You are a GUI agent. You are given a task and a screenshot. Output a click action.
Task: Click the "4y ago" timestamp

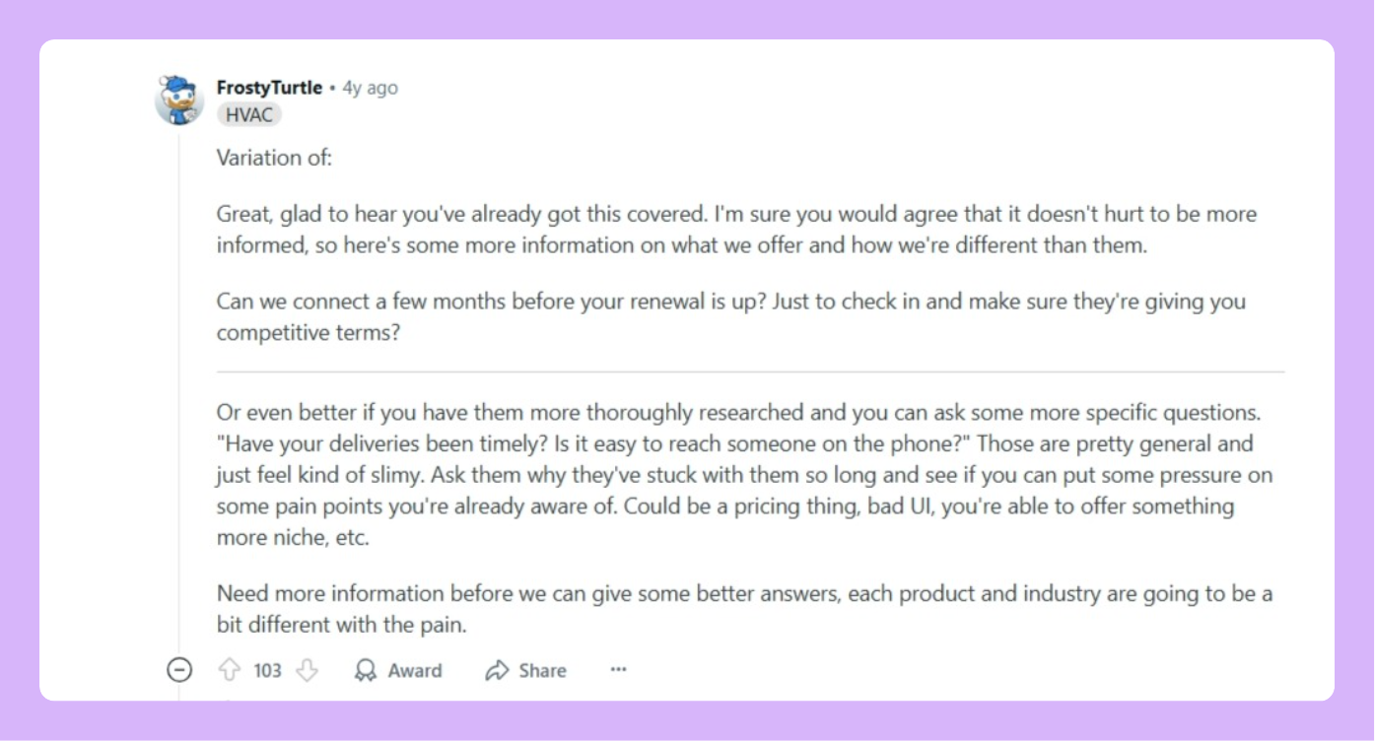coord(370,88)
